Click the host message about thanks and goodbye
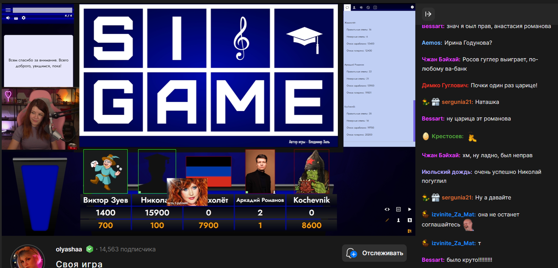 (x=38, y=63)
